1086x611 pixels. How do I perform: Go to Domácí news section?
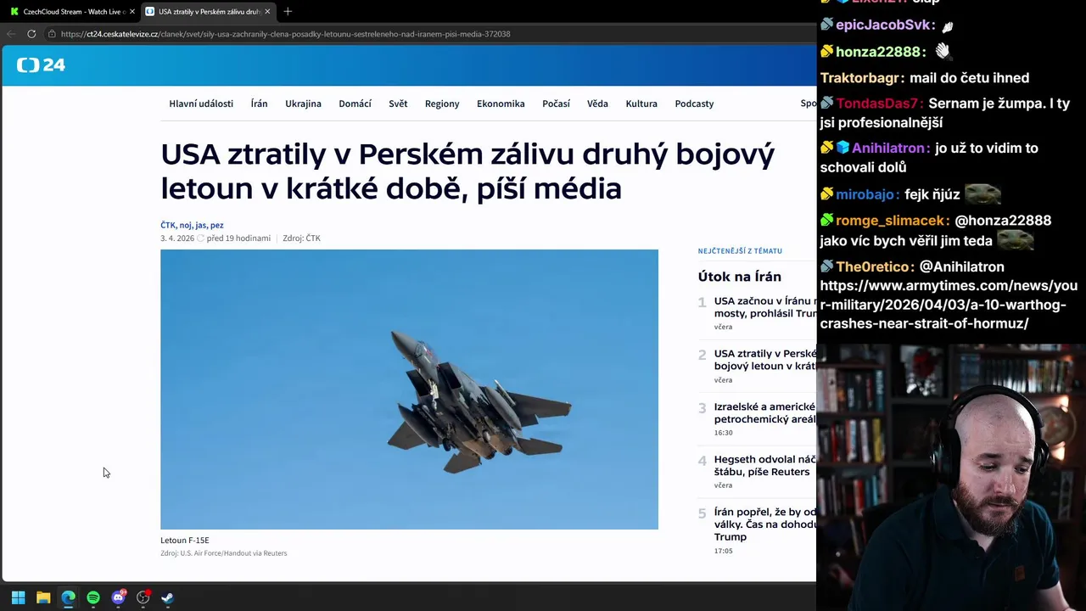[355, 104]
